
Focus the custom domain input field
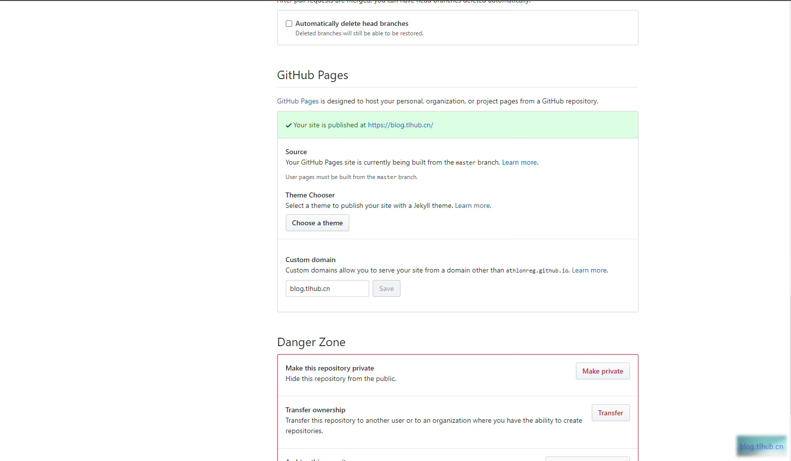pyautogui.click(x=327, y=288)
